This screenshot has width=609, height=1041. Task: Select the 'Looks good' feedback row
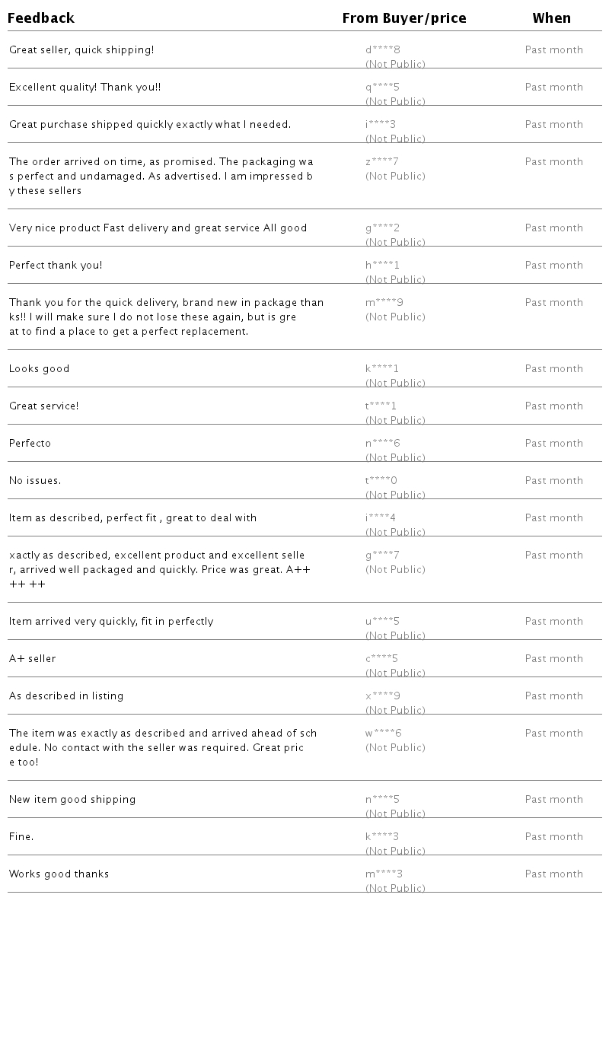click(40, 369)
